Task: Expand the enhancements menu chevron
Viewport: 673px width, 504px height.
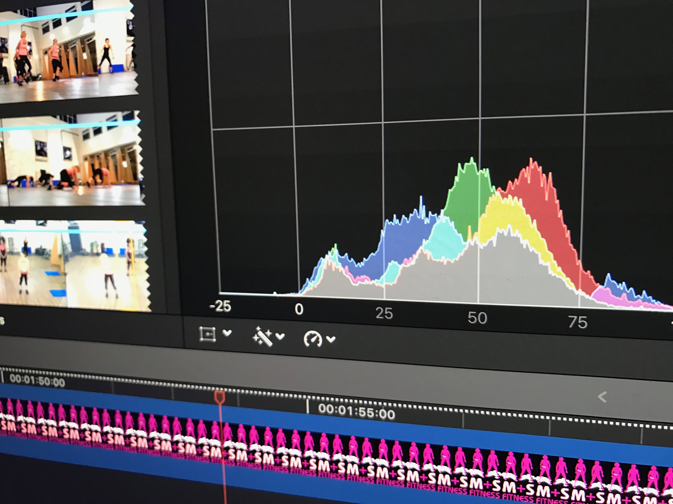Action: click(x=280, y=336)
